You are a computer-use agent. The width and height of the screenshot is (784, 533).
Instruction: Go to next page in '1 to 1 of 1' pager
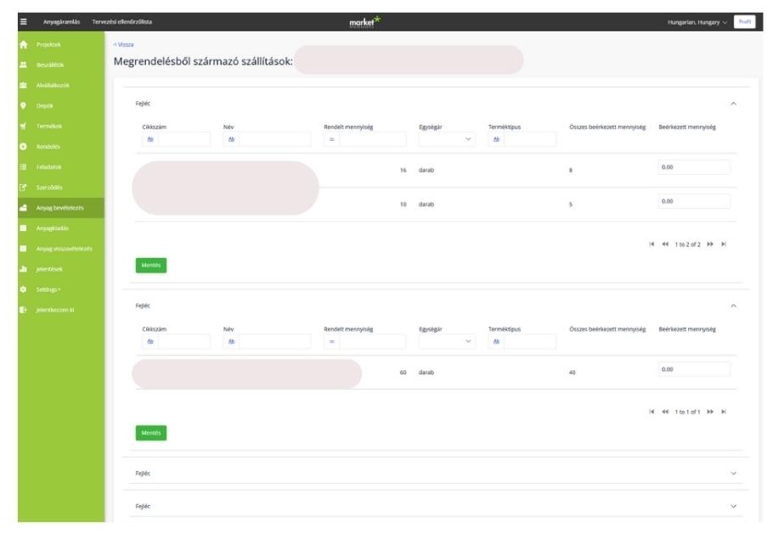tap(710, 412)
